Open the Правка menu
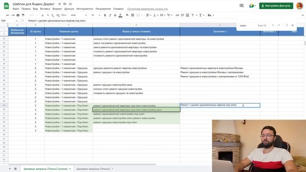 (26, 9)
